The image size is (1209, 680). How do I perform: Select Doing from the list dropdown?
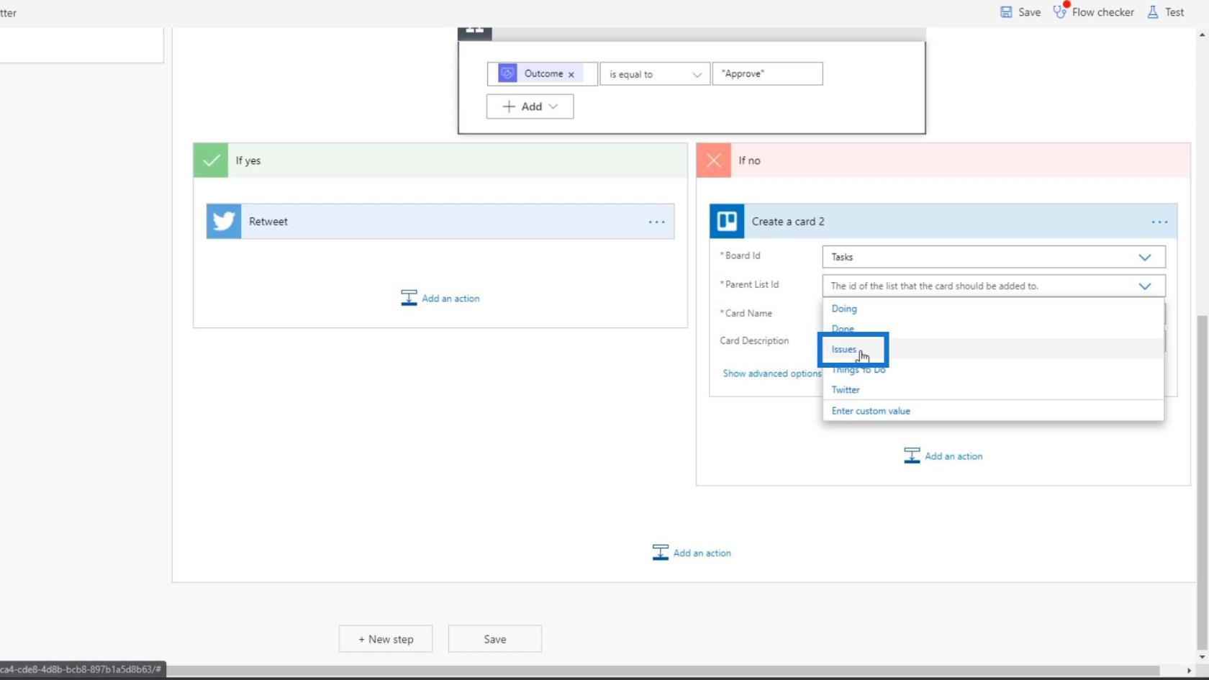[x=844, y=309]
